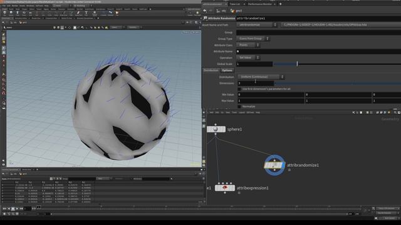
Task: Toggle Use first dimension's parameters for all
Action: tap(239, 89)
